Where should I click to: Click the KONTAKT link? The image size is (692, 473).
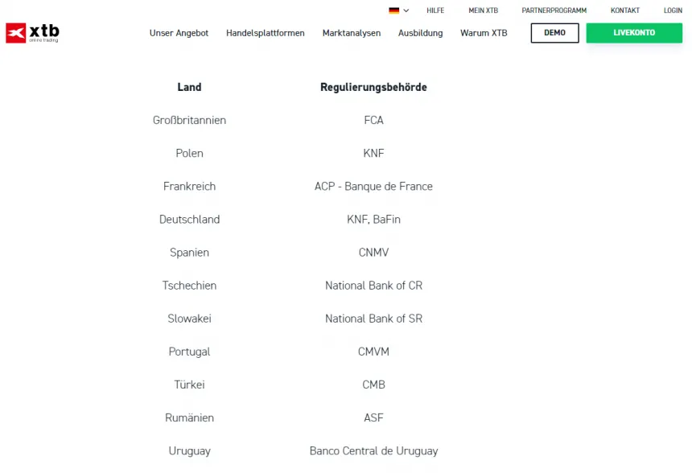[x=625, y=10]
